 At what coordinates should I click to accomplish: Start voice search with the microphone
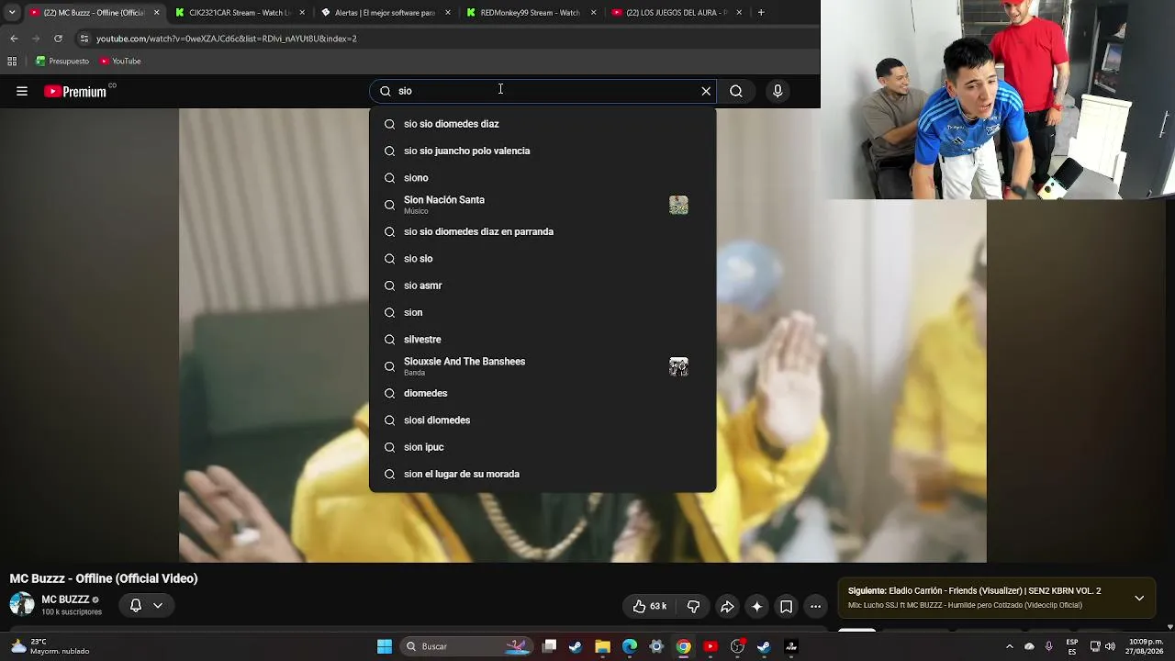[x=778, y=91]
